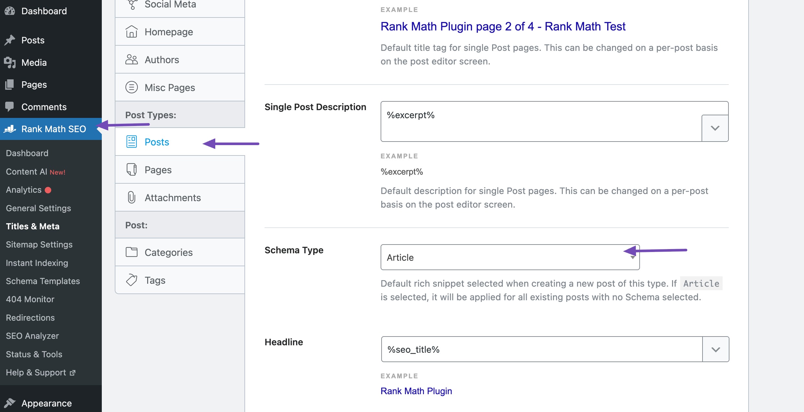Open the Schema Templates submenu item
The width and height of the screenshot is (804, 412).
tap(43, 281)
